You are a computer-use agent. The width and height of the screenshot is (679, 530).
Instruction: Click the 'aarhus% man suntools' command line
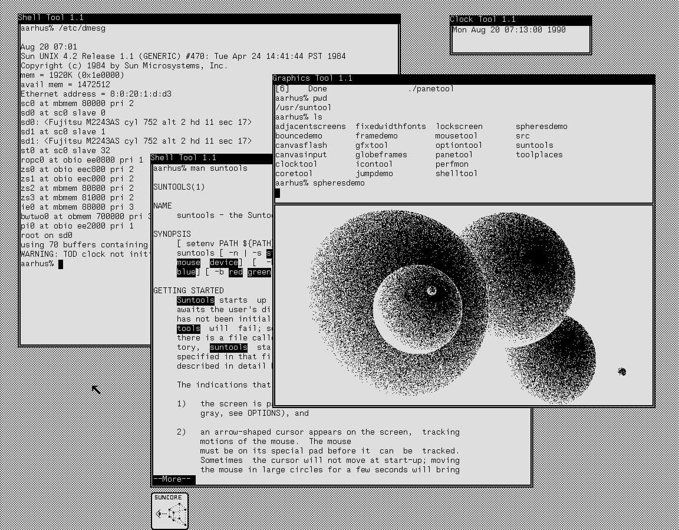click(200, 169)
